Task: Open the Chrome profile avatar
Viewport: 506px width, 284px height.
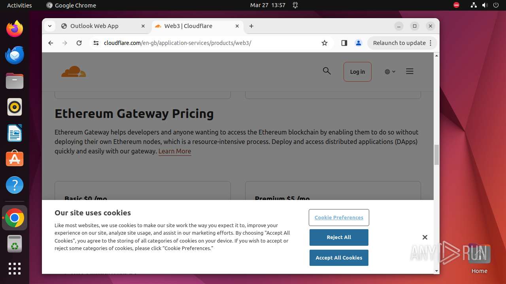Action: click(x=359, y=43)
